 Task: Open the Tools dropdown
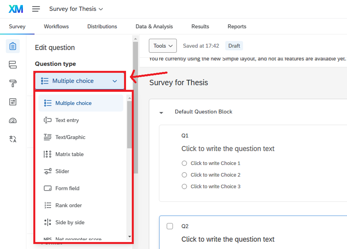pyautogui.click(x=162, y=46)
